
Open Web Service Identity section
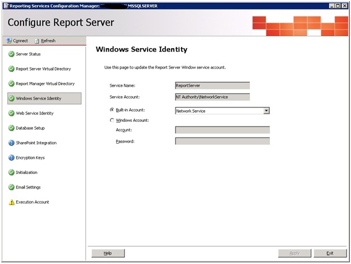[35, 113]
